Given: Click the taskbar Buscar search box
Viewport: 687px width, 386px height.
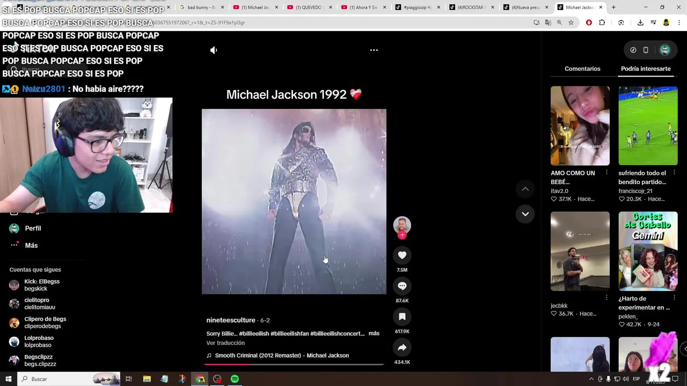Looking at the screenshot, I should (69, 379).
